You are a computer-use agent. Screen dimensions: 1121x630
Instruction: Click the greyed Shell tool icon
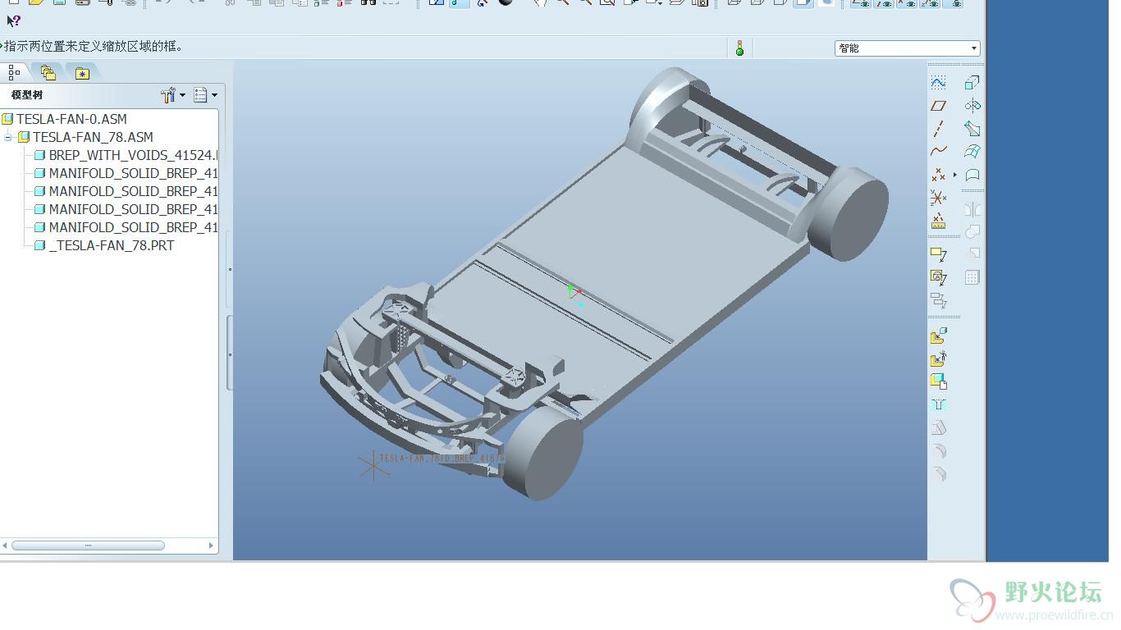pyautogui.click(x=939, y=427)
